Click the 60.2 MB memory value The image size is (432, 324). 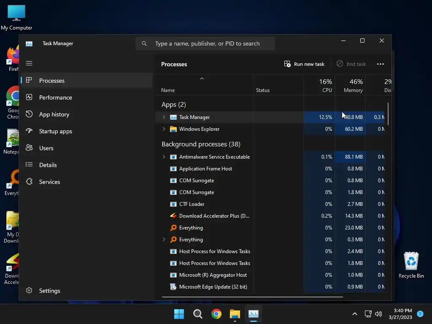click(x=354, y=129)
